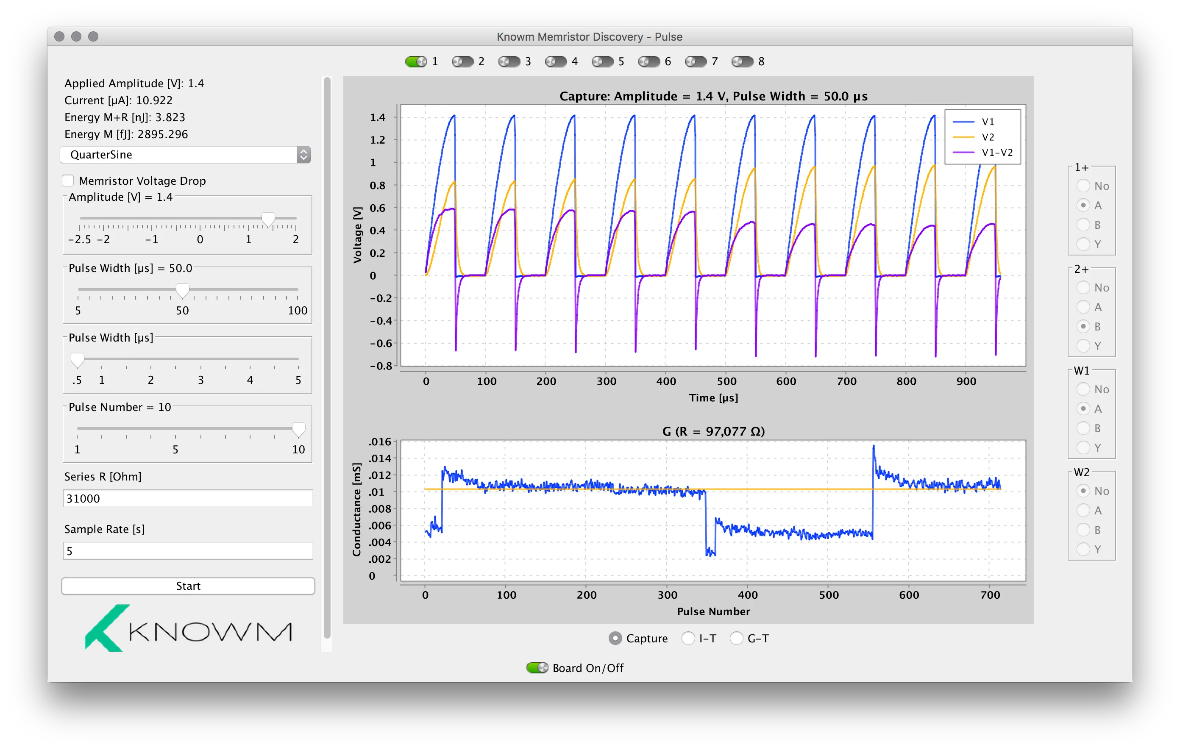The image size is (1180, 750).
Task: Select A in the 1+ group
Action: [x=1083, y=205]
